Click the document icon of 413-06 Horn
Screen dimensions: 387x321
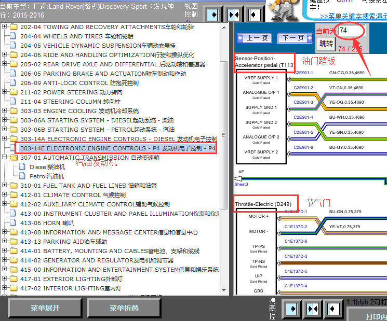[x=13, y=222]
